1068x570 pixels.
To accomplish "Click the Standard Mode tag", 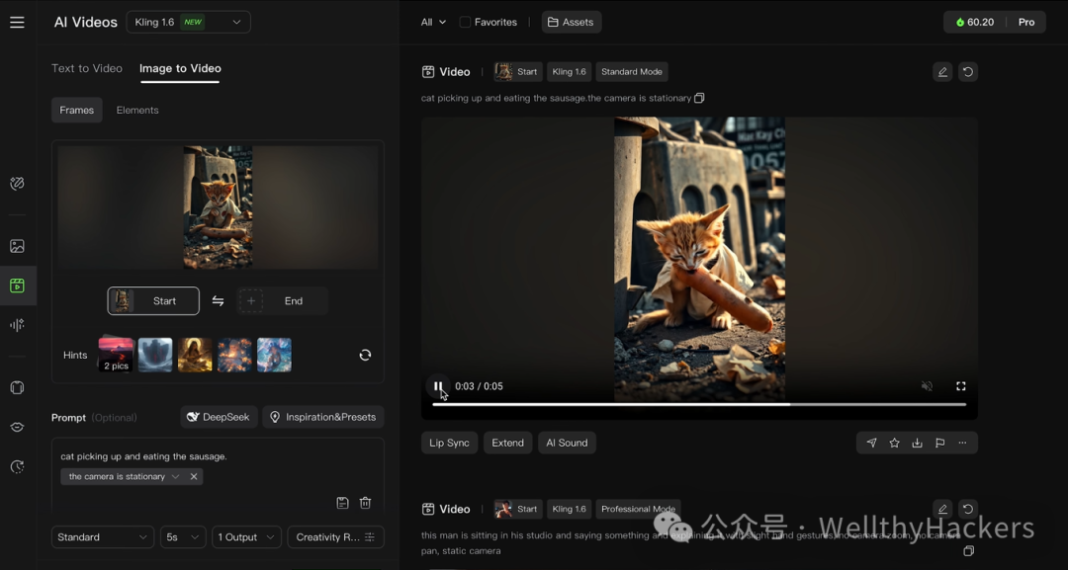I will point(631,71).
